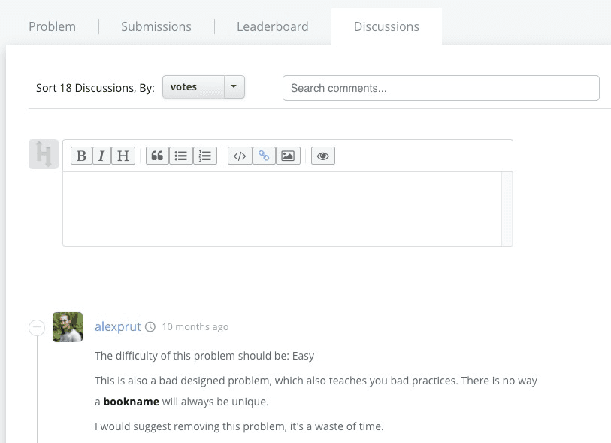Switch to the Submissions tab
Screen dimensions: 611x443
[x=156, y=26]
